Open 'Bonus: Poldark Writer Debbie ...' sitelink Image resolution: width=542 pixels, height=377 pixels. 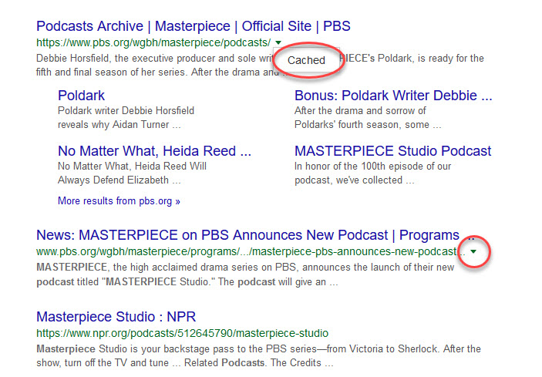[x=393, y=96]
